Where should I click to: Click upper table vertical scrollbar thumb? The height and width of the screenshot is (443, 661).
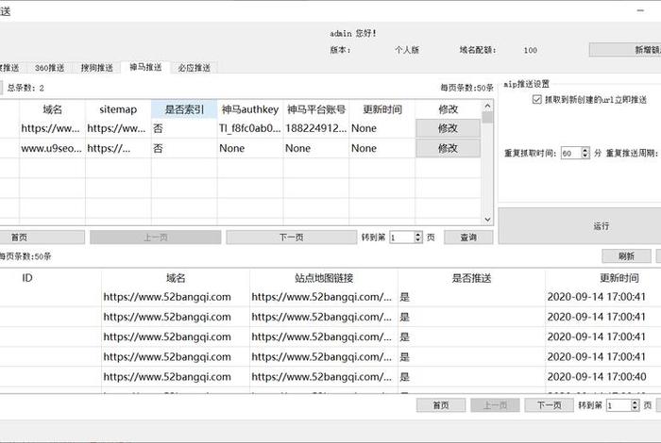488,118
